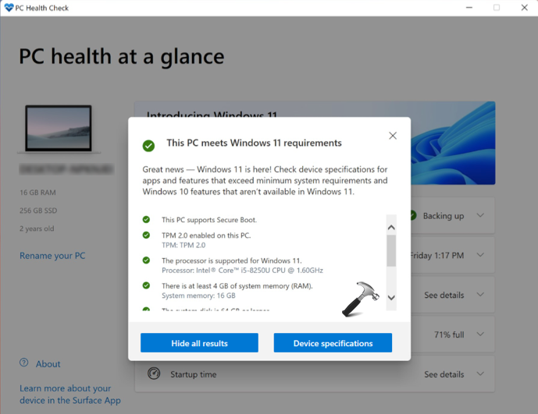Click the Rename your PC link
This screenshot has width=538, height=414.
(52, 256)
